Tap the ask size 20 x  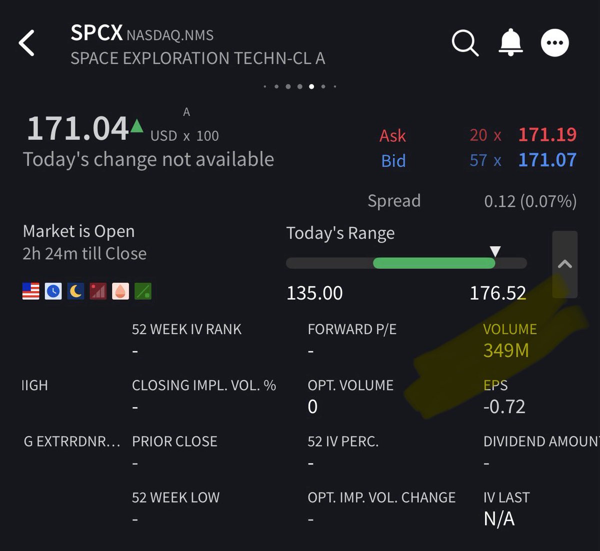[485, 135]
